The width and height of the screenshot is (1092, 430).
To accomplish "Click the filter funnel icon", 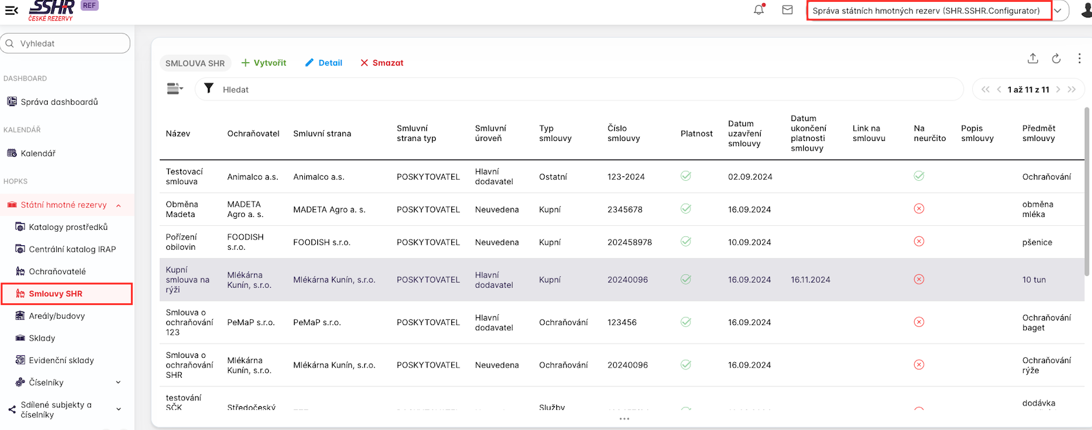I will (209, 89).
